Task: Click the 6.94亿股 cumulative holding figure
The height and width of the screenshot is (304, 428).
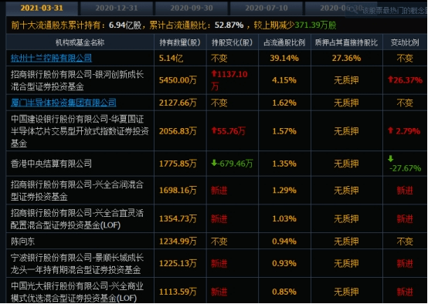Action: 125,25
